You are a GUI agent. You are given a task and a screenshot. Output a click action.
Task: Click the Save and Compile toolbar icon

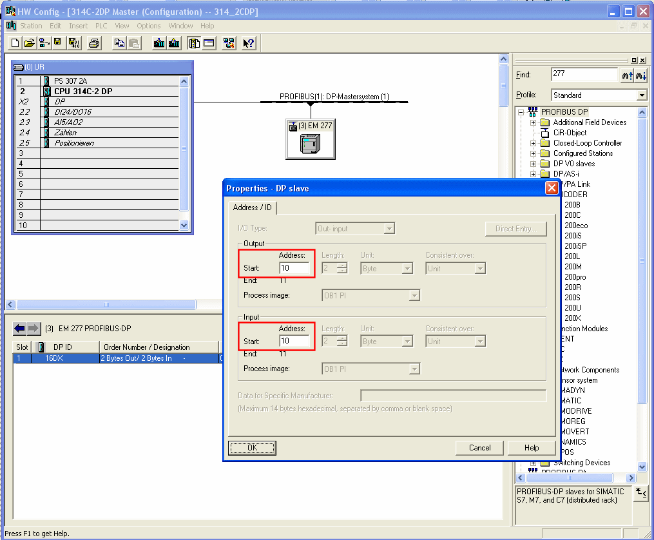tap(74, 43)
